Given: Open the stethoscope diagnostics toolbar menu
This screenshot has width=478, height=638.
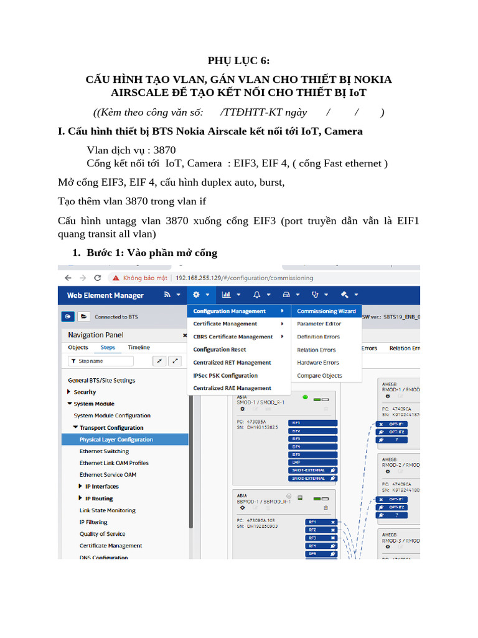Looking at the screenshot, I should (315, 295).
